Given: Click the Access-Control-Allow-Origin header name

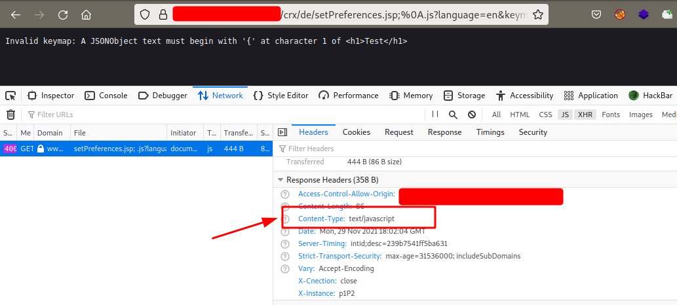Looking at the screenshot, I should point(346,194).
